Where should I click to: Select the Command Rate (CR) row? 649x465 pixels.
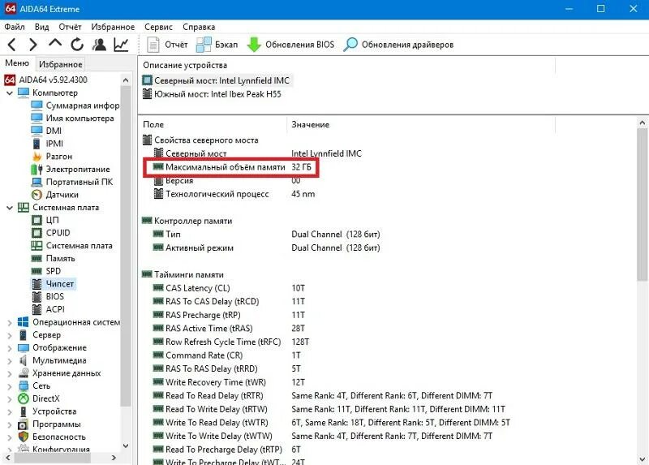pos(227,355)
